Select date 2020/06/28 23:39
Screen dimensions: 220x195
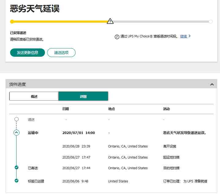pos(76,146)
